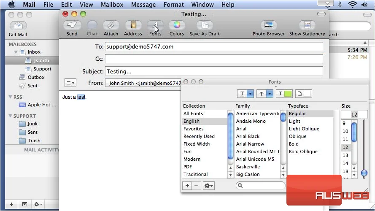
Task: Add mailbox with sidebar plus button
Action: pyautogui.click(x=11, y=204)
